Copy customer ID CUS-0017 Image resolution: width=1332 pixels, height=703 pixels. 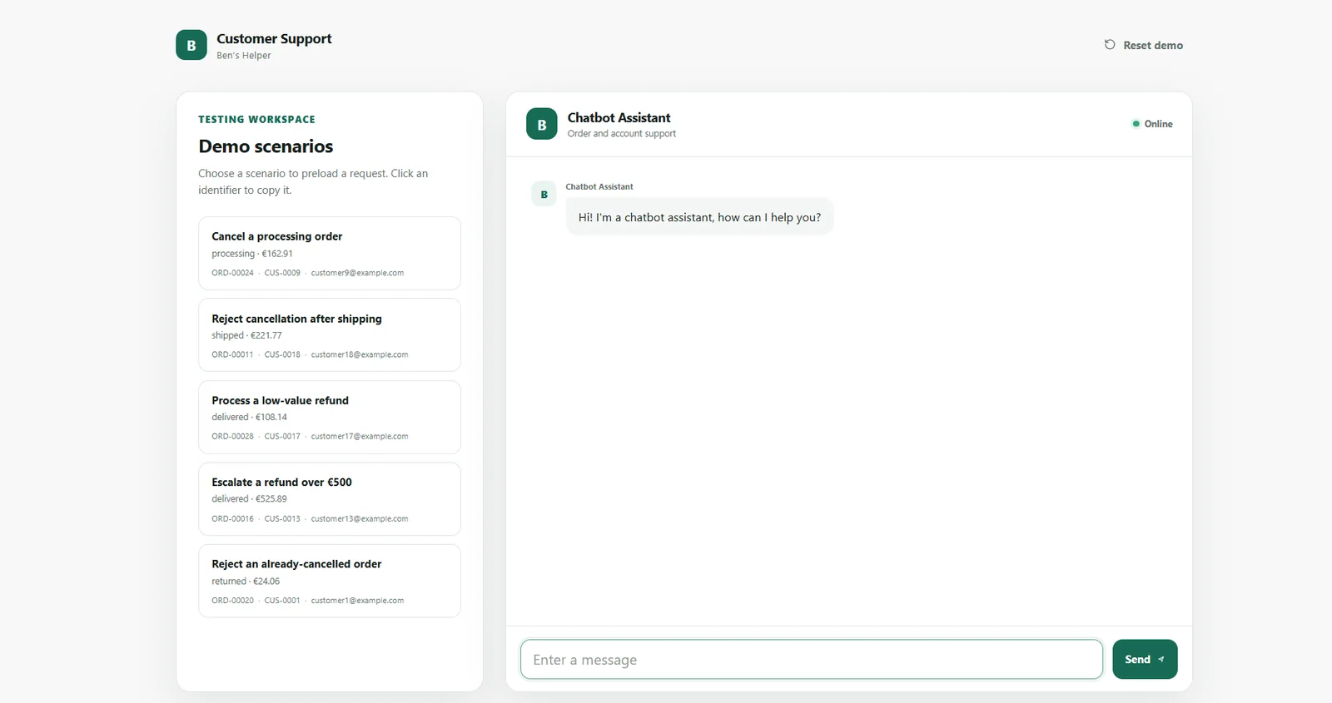pos(282,436)
